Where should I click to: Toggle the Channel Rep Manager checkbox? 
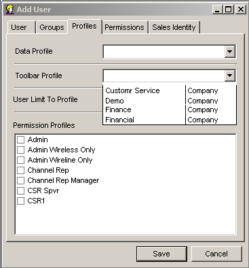pos(20,180)
